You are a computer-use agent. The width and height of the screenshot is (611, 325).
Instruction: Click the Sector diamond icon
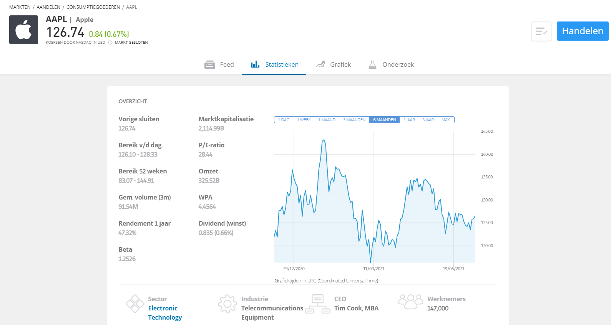(135, 304)
